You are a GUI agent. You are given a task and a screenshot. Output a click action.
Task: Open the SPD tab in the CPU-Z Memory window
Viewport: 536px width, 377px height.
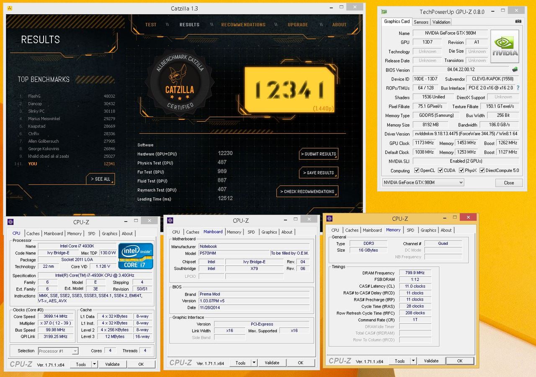coord(410,230)
